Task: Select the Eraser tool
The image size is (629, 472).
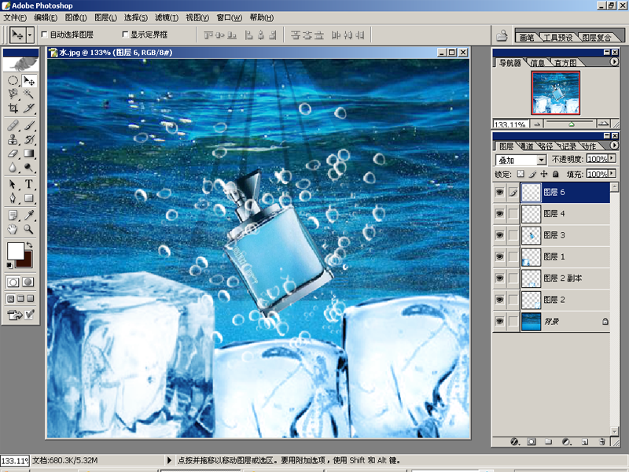Action: pos(13,153)
